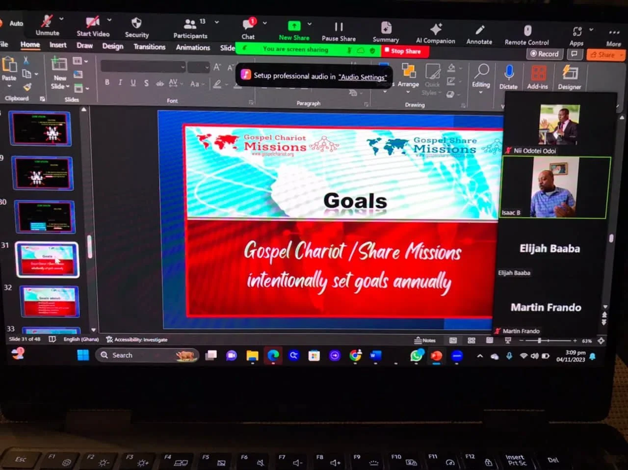The width and height of the screenshot is (628, 470).
Task: Open Zoom Chat with unread badge
Action: (248, 29)
